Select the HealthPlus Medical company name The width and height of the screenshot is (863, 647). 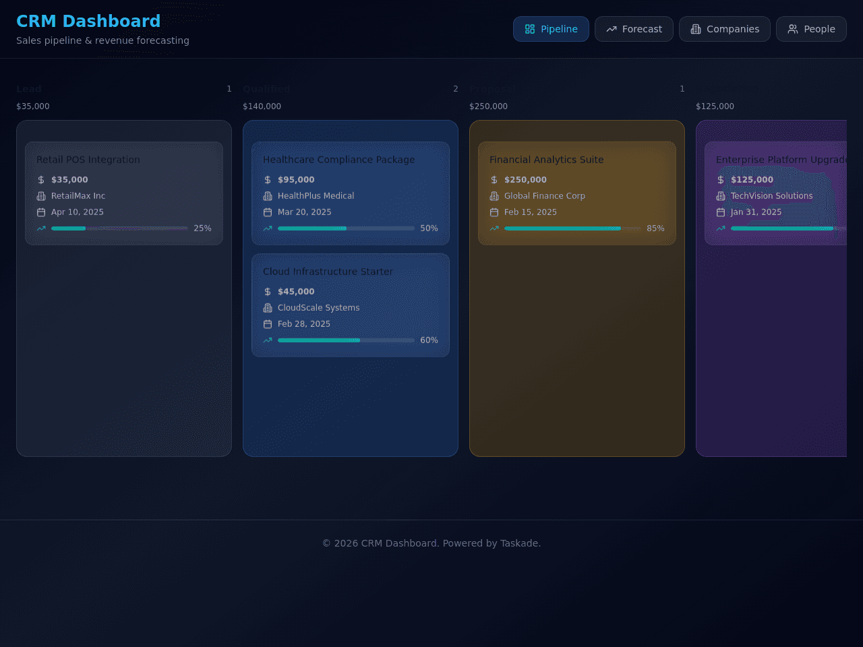pyautogui.click(x=316, y=196)
